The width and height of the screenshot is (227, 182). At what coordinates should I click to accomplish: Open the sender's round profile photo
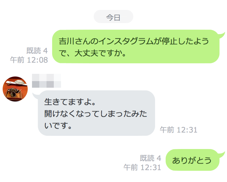point(15,89)
